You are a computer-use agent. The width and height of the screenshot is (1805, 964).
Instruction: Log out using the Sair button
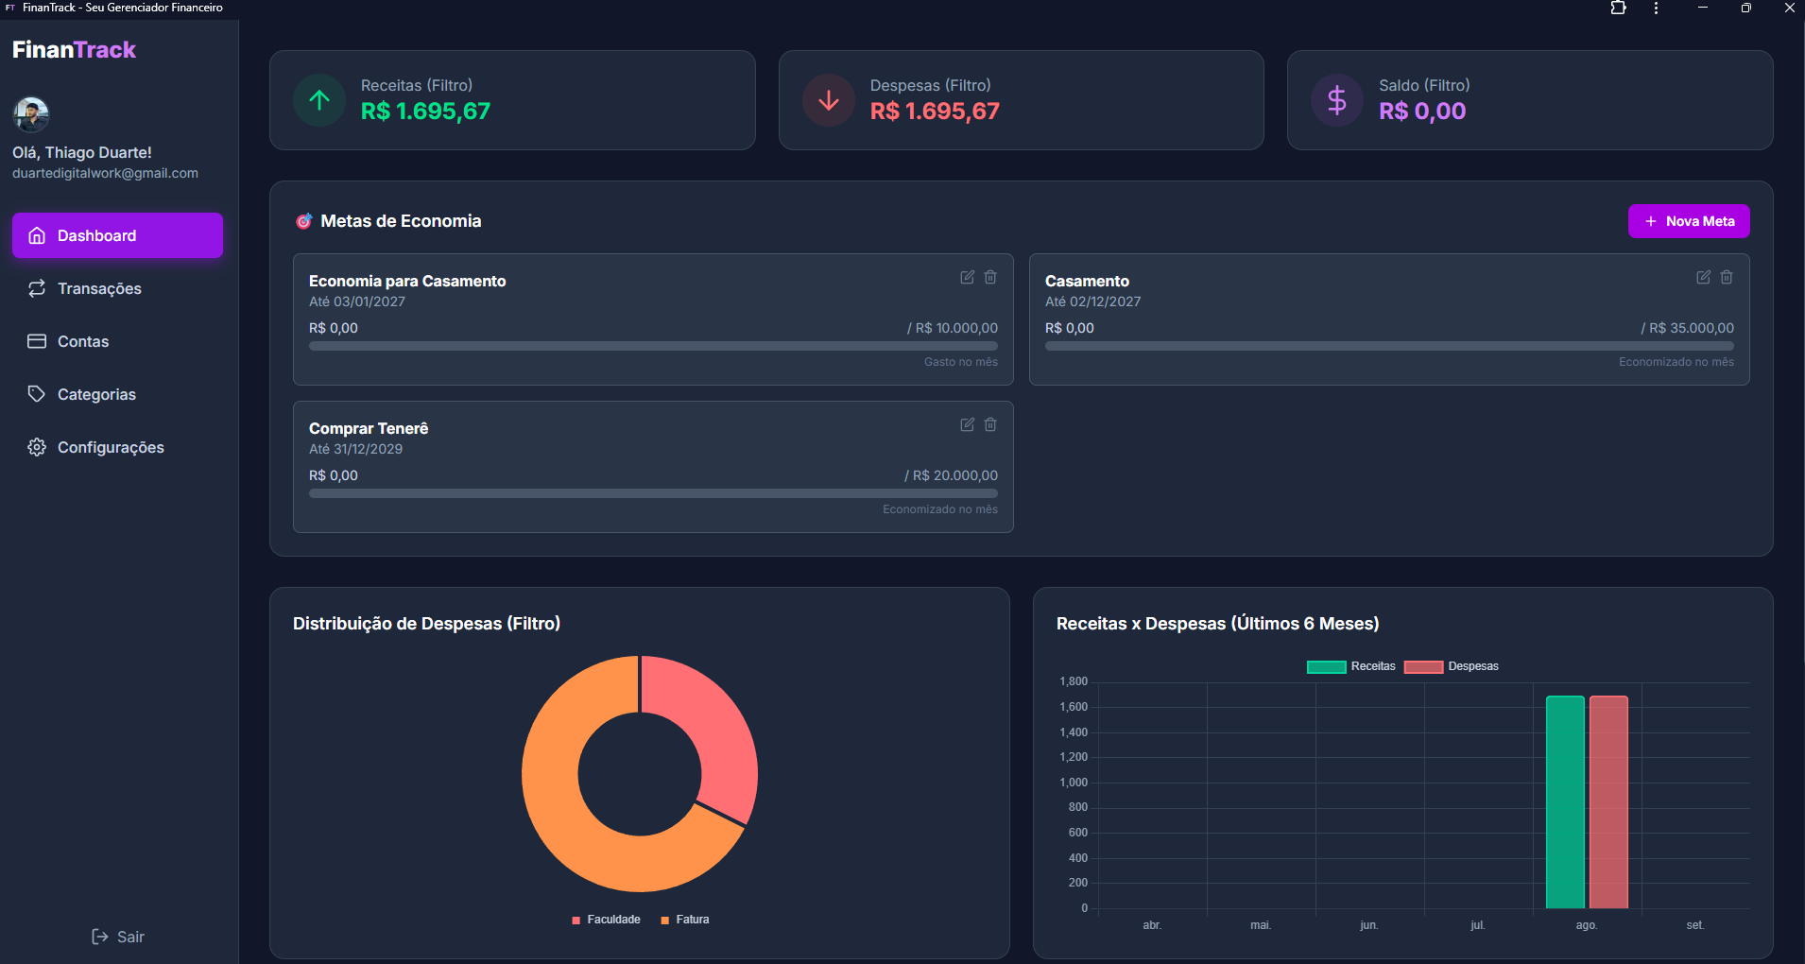click(x=118, y=937)
